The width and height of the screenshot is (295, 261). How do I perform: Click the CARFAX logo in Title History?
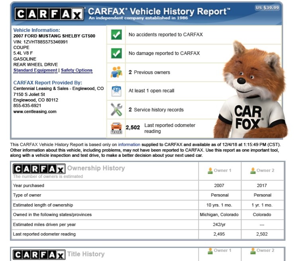(39, 255)
